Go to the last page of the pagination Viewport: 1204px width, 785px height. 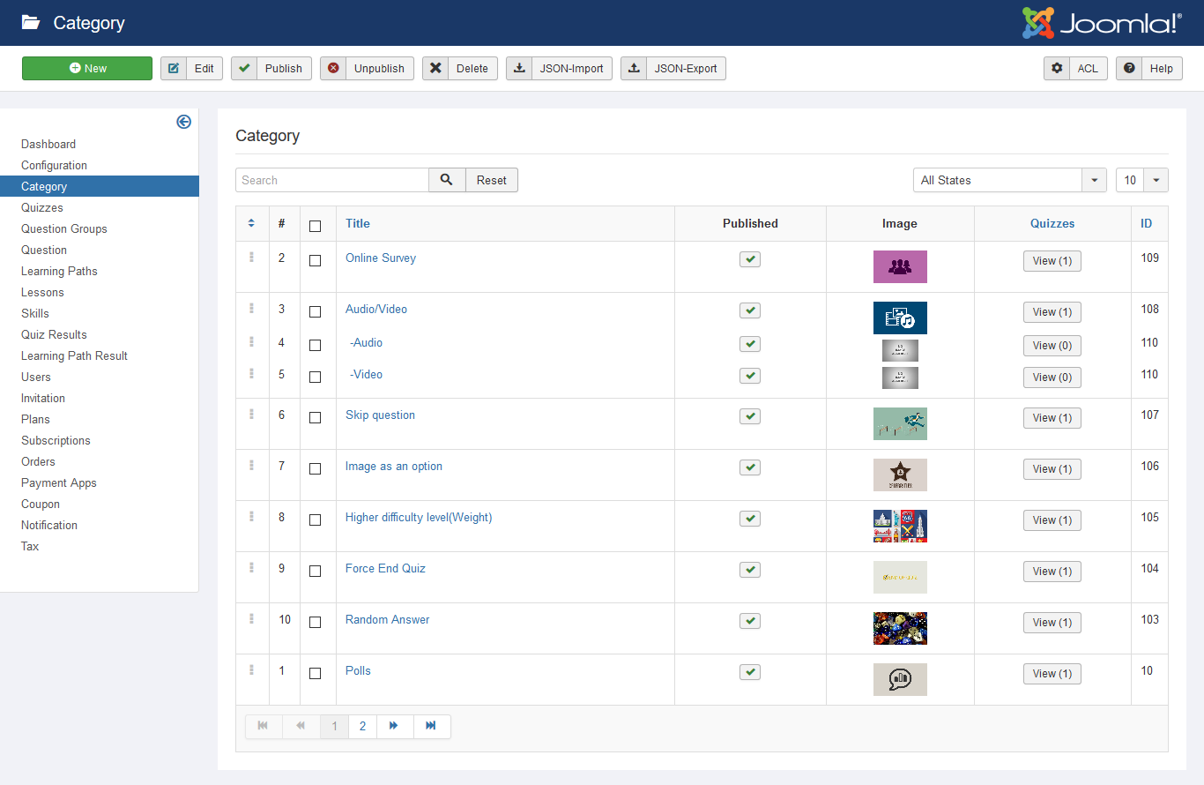click(431, 726)
